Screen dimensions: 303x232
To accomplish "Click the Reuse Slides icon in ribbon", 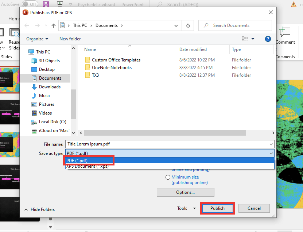I will 14,33.
